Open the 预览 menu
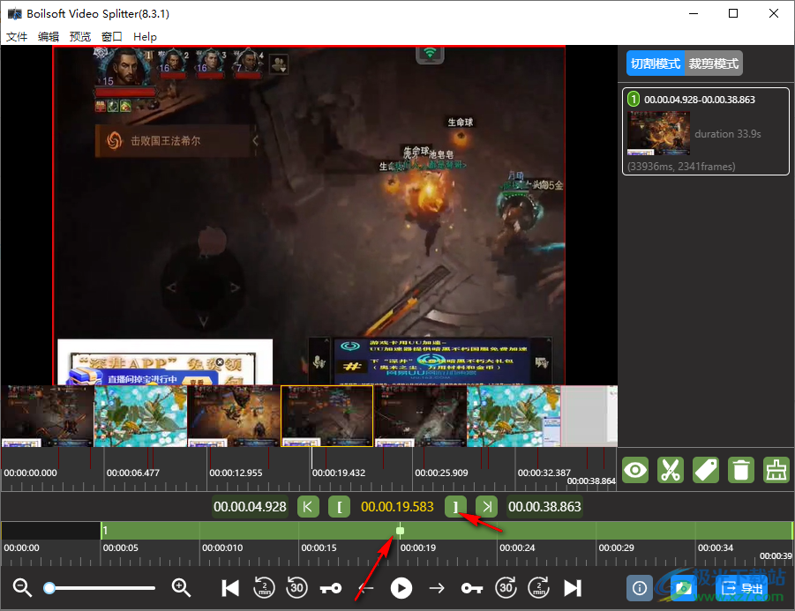 point(80,36)
